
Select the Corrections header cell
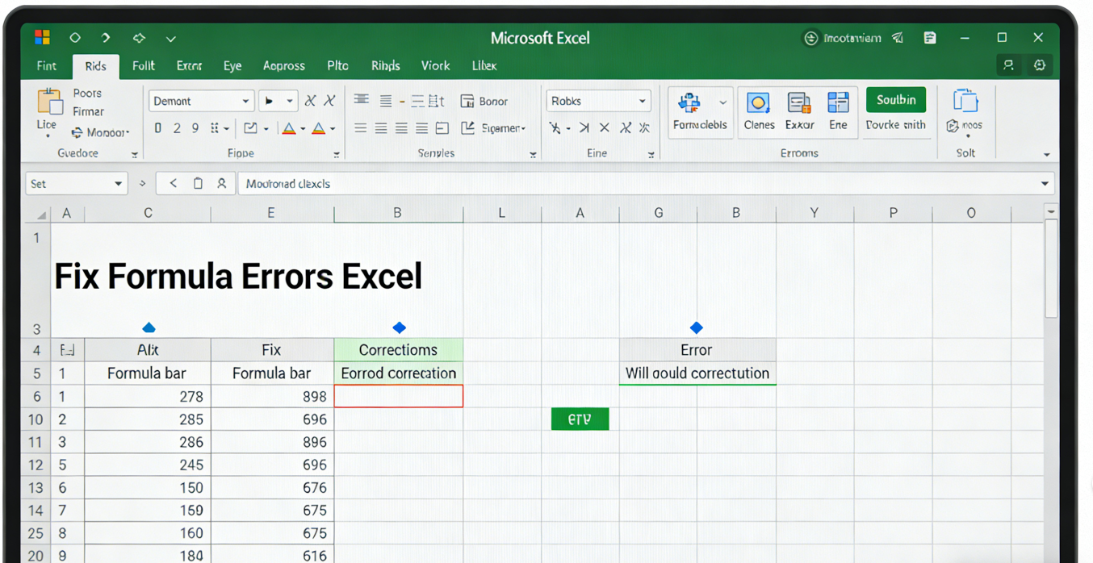coord(399,350)
